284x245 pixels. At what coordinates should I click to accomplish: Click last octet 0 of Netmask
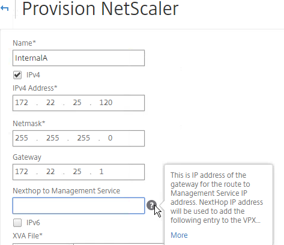[x=110, y=138]
